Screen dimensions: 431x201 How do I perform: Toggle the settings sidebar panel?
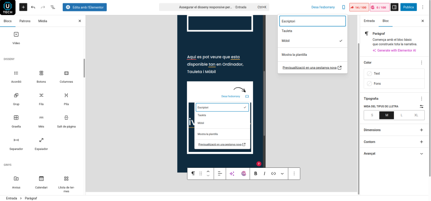394,7
